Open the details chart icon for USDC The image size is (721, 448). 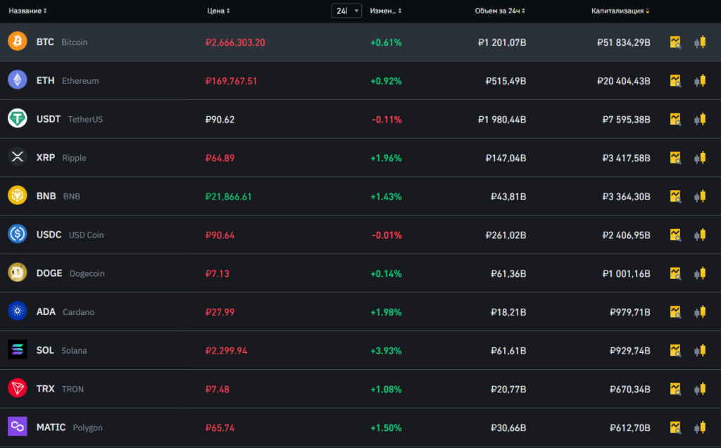[675, 235]
